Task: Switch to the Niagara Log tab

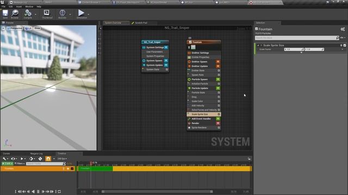Action: (36, 153)
